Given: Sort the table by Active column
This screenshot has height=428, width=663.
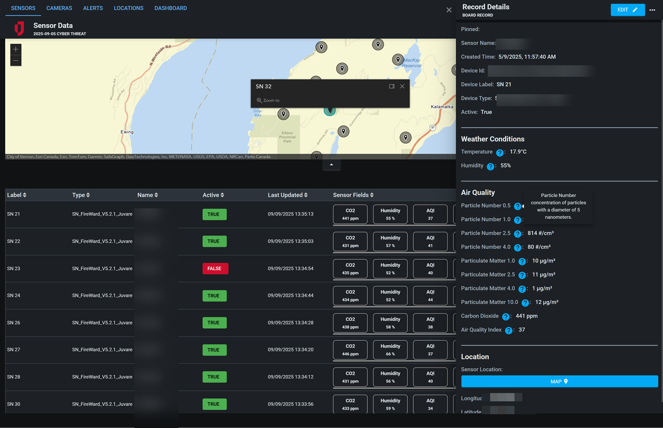Looking at the screenshot, I should click(x=213, y=194).
